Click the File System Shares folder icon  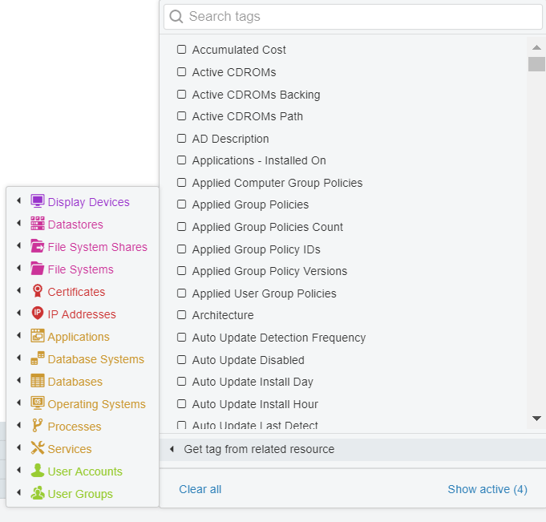[x=37, y=246]
